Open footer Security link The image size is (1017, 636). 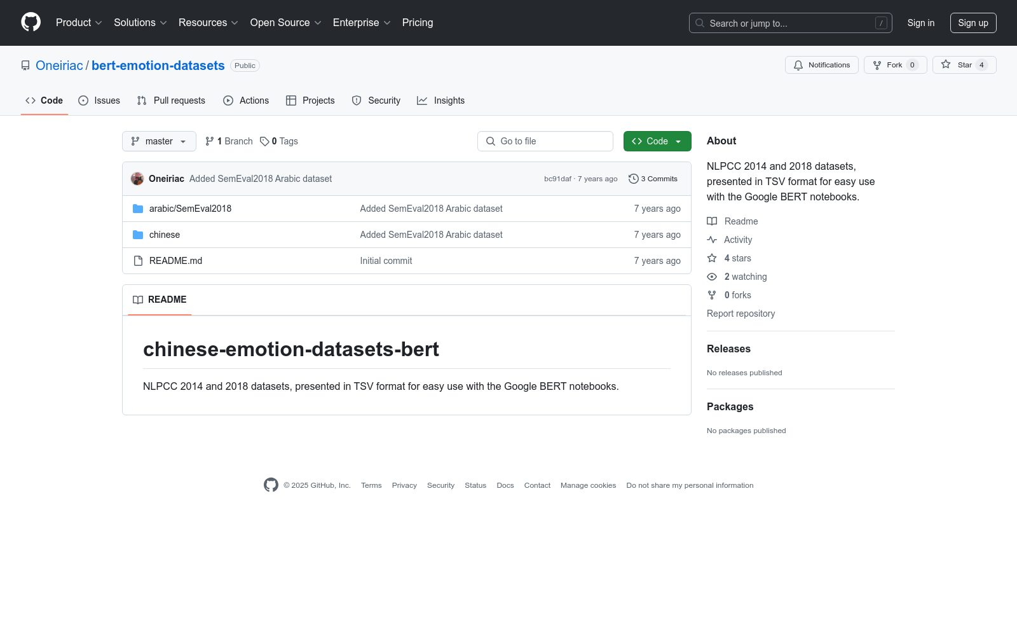(440, 485)
